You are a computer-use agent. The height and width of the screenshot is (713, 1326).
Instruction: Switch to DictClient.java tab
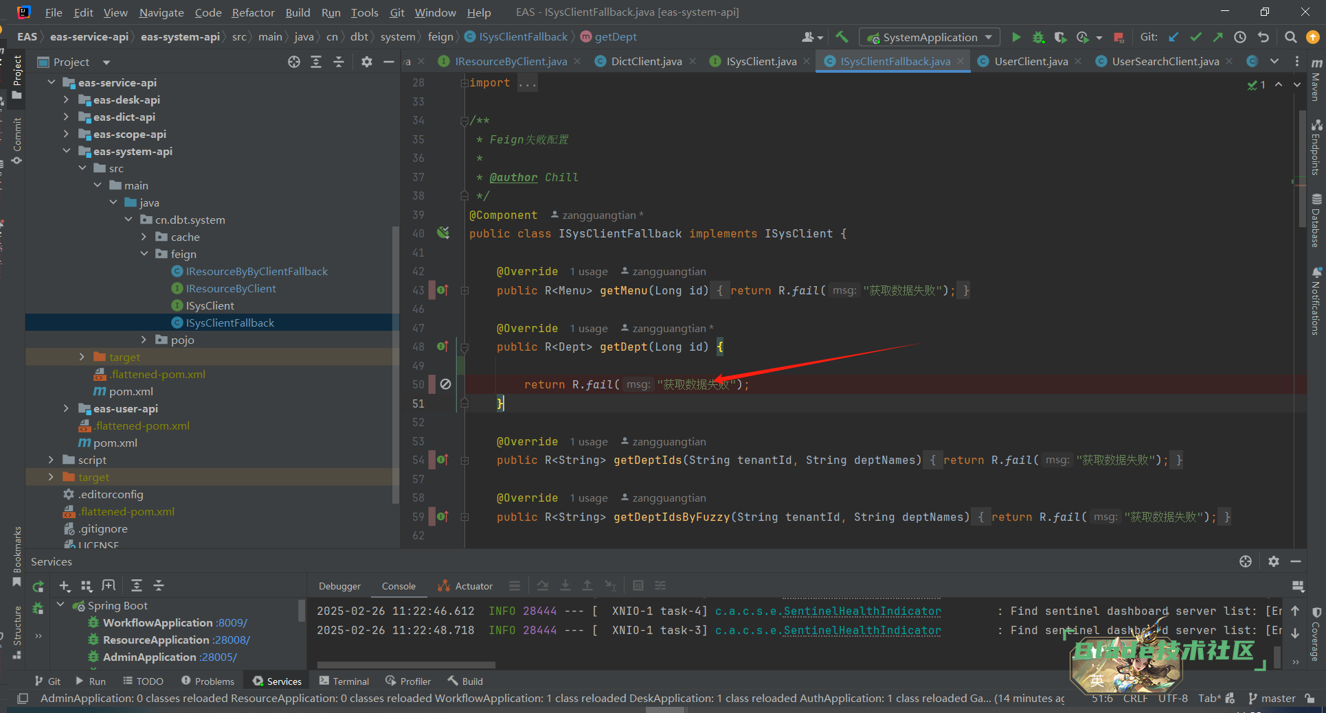647,62
